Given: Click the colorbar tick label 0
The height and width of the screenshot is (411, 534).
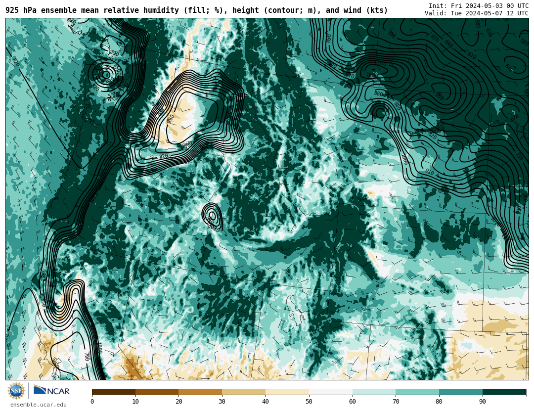Looking at the screenshot, I should [92, 402].
